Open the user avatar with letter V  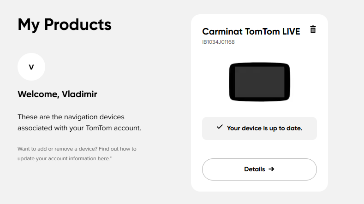31,67
